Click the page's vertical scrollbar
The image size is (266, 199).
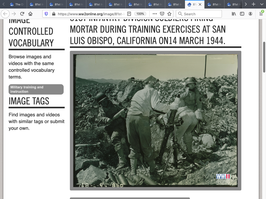point(264,57)
